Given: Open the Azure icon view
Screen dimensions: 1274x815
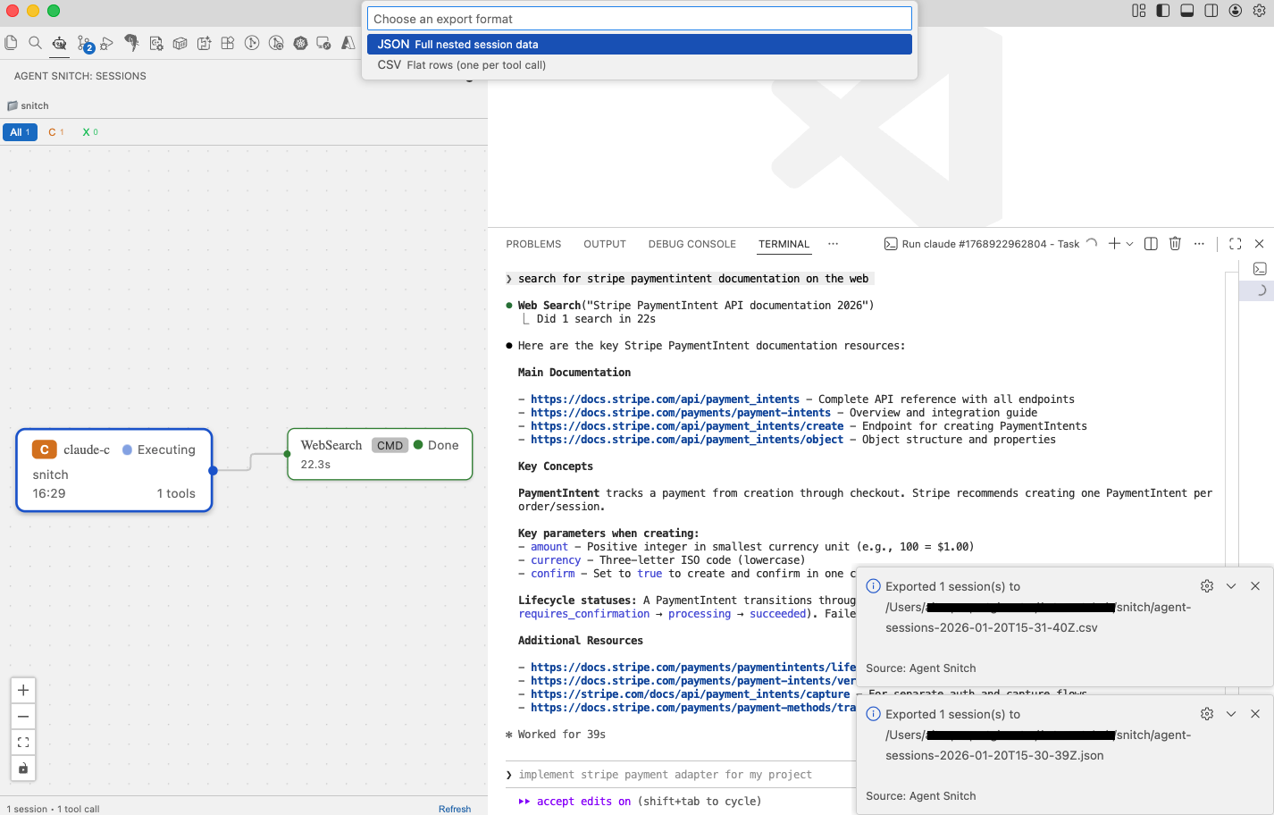Looking at the screenshot, I should (348, 43).
